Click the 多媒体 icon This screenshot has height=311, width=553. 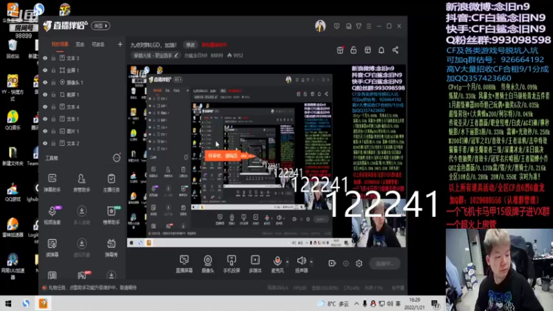coord(255,264)
